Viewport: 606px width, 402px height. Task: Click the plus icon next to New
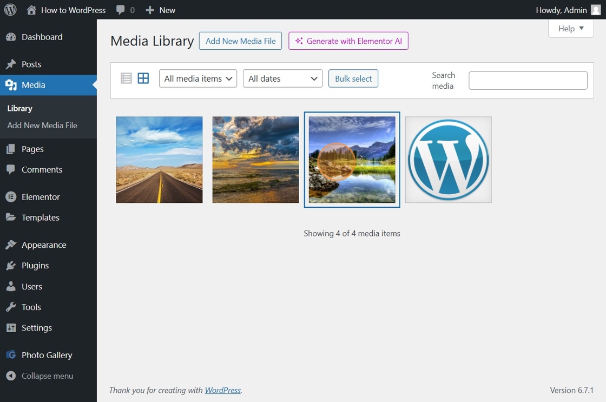coord(150,10)
